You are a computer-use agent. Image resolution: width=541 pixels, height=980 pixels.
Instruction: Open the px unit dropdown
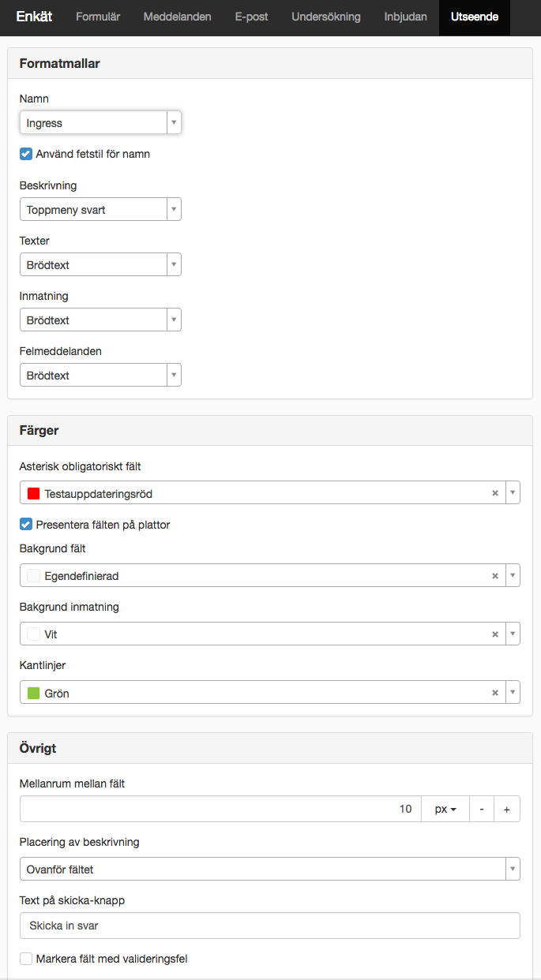pos(446,809)
